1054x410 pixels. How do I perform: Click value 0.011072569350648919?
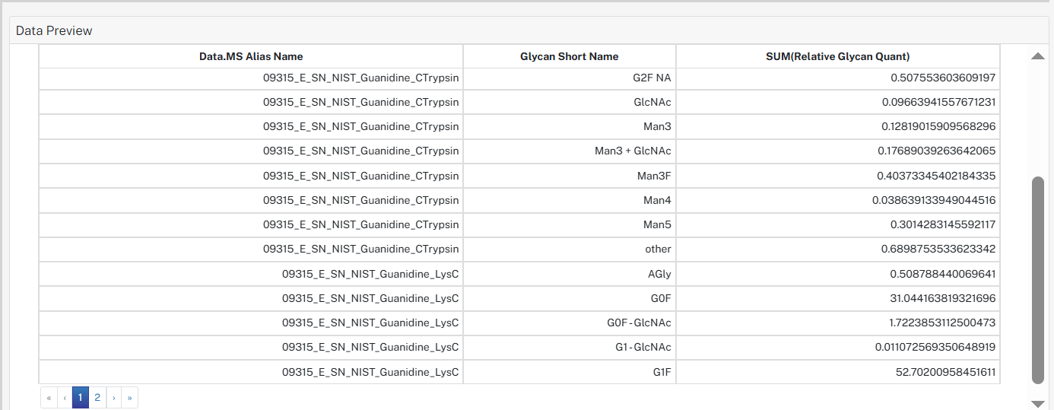(935, 347)
